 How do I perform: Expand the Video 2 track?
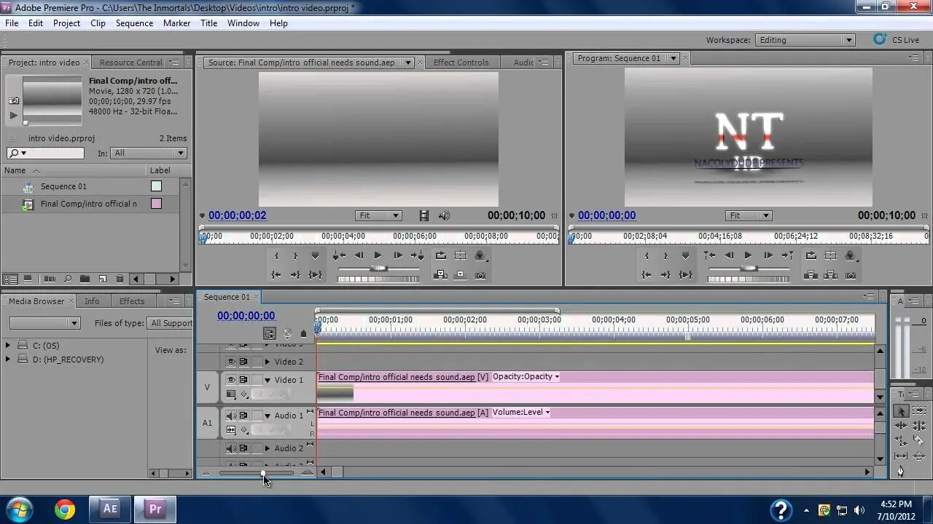268,362
